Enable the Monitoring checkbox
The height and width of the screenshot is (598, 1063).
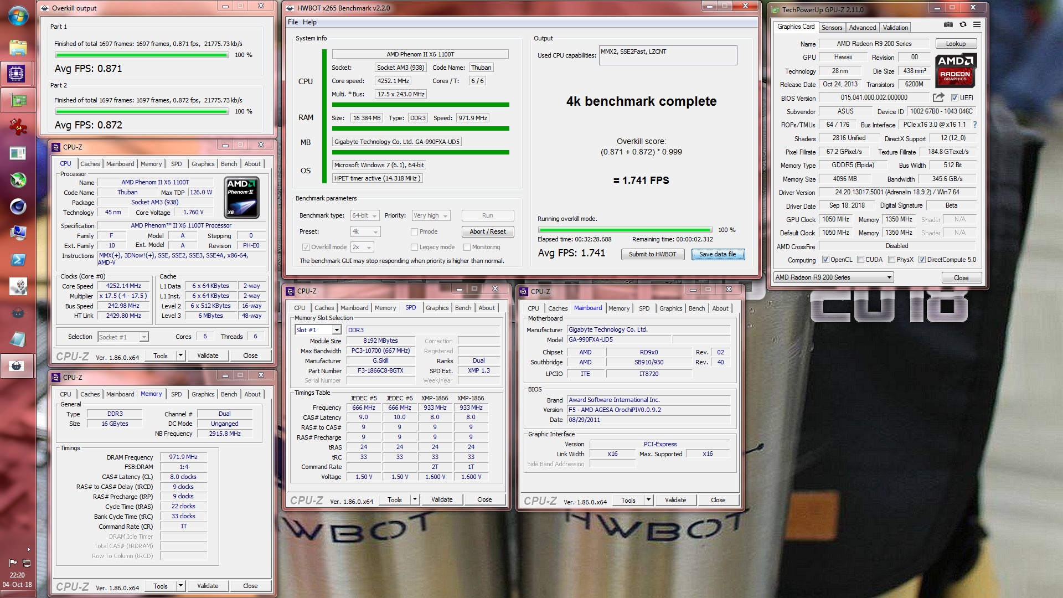tap(467, 248)
